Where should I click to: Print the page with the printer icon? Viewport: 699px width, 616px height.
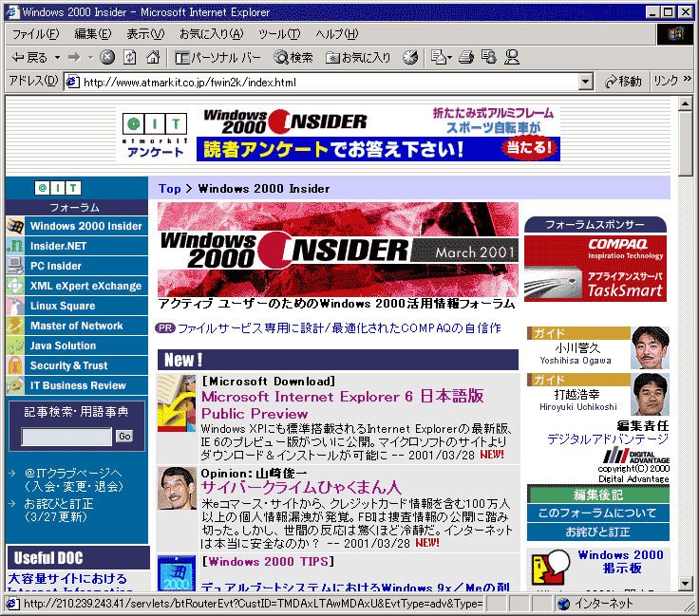[x=466, y=58]
